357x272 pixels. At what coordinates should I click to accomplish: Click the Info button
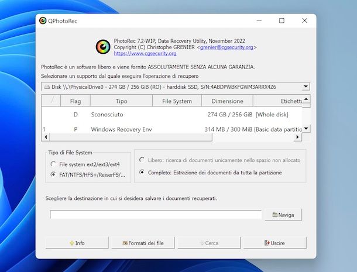pyautogui.click(x=77, y=243)
